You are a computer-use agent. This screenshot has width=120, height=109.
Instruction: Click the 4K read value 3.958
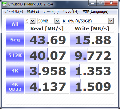point(47,71)
